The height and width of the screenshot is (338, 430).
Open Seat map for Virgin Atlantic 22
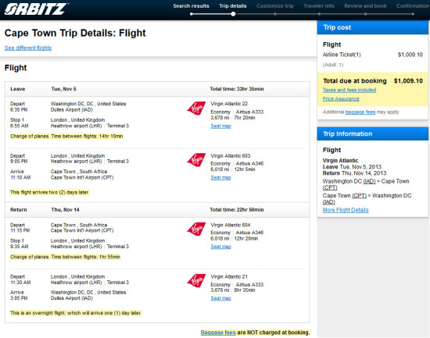[x=220, y=126]
